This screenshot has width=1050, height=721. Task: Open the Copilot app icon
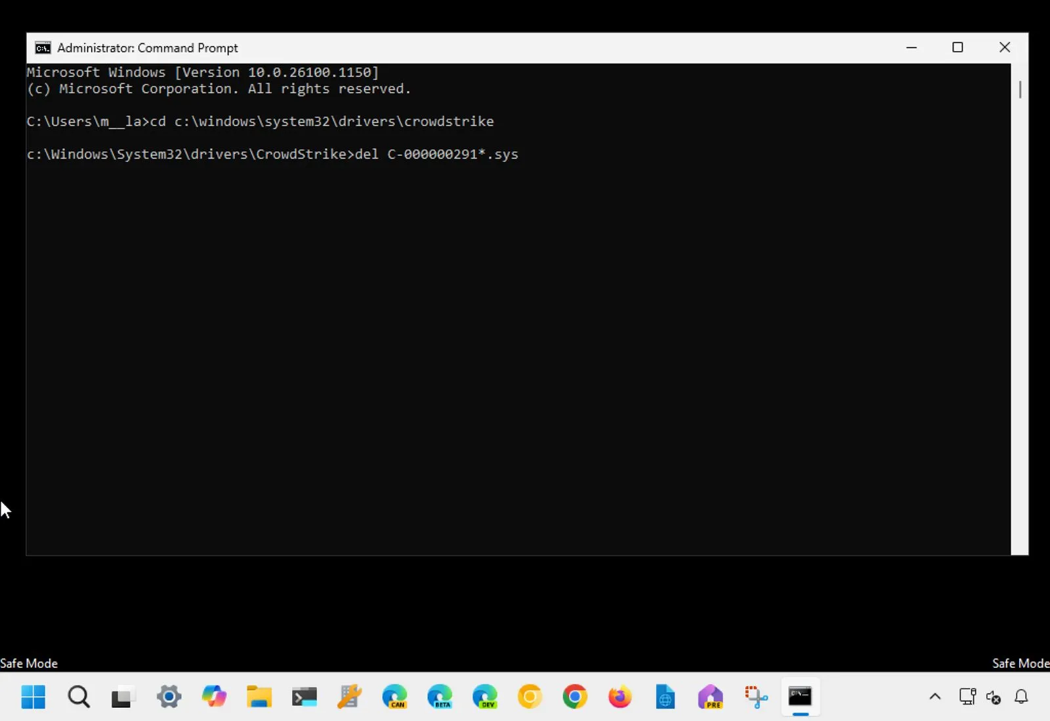214,697
